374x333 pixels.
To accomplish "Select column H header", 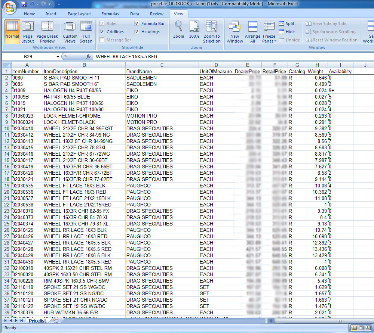I will click(x=317, y=65).
